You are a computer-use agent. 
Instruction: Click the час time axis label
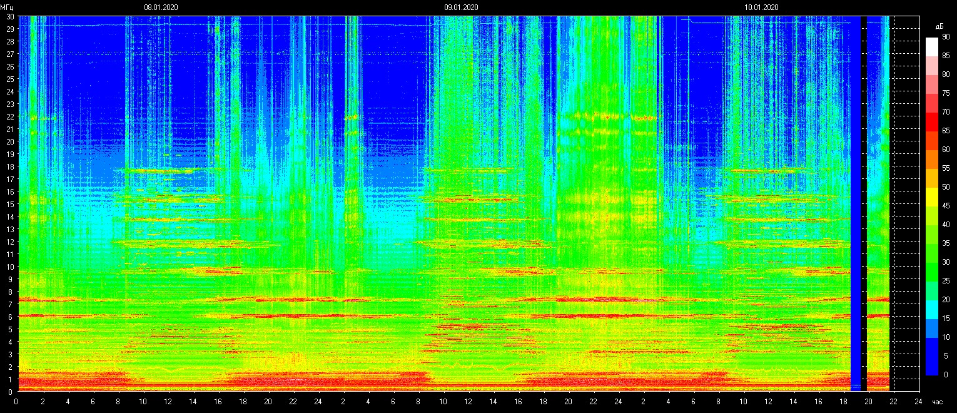click(936, 402)
